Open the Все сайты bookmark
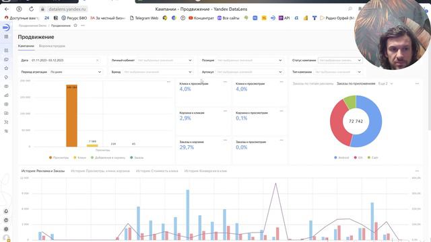The width and height of the screenshot is (431, 242). 228,18
